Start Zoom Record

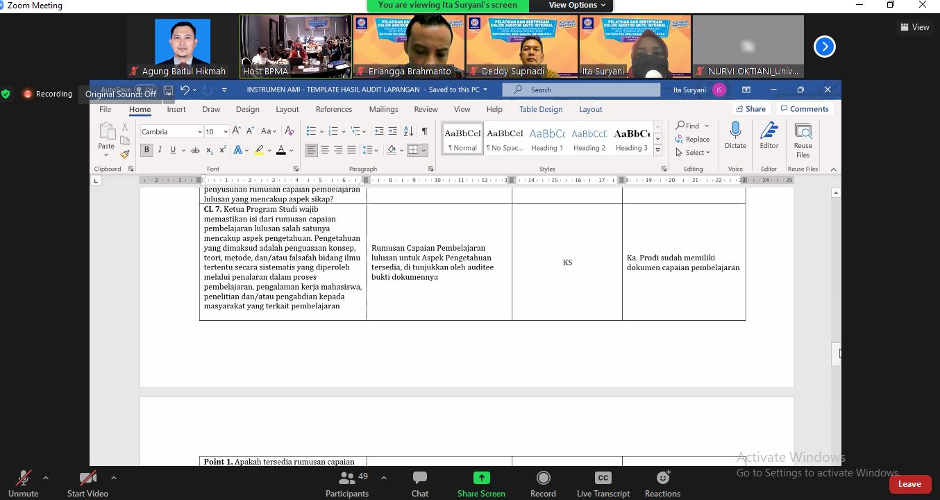click(543, 483)
